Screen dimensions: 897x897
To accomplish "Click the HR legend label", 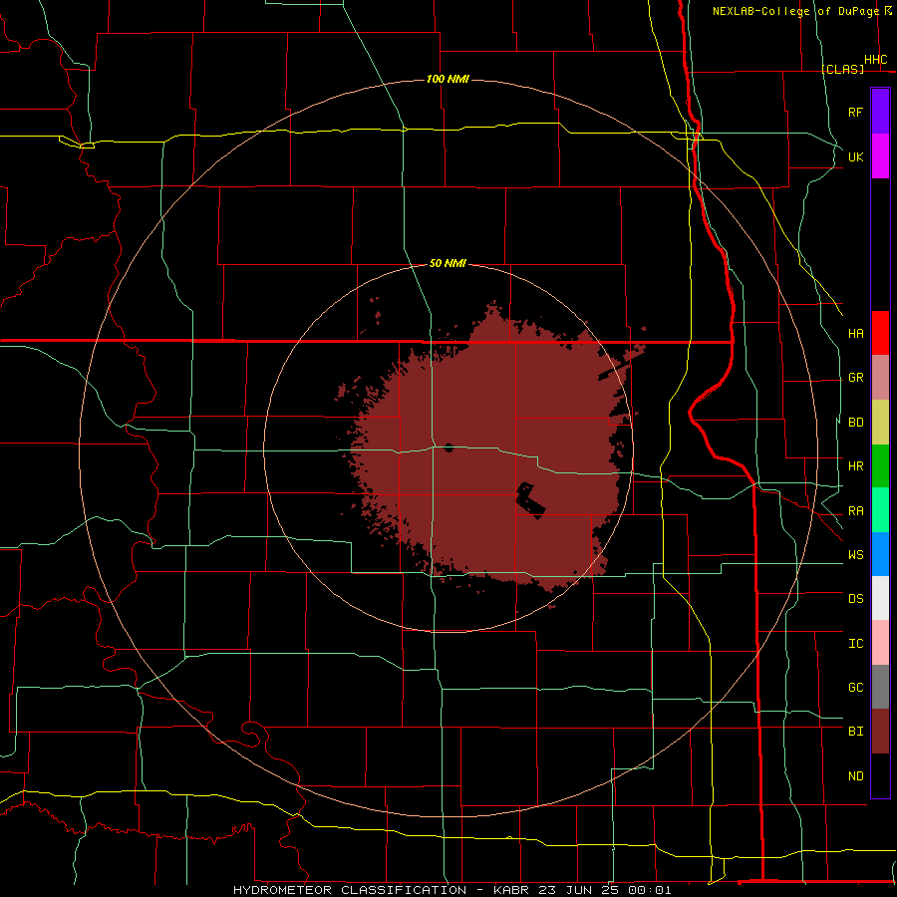I will point(855,466).
